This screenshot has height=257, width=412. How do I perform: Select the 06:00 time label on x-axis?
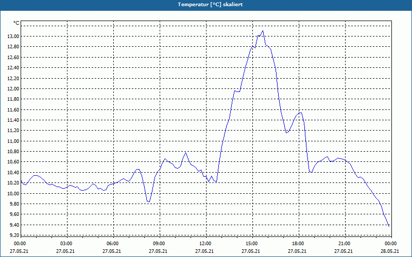[x=112, y=244]
